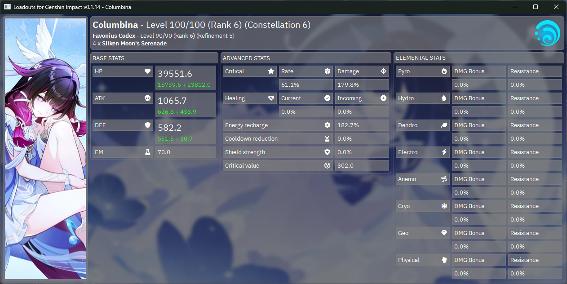Click the shield icon in DEF row
567x284 pixels.
[147, 125]
